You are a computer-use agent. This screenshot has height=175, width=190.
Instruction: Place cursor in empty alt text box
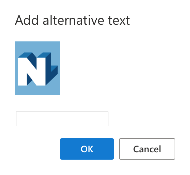62,119
